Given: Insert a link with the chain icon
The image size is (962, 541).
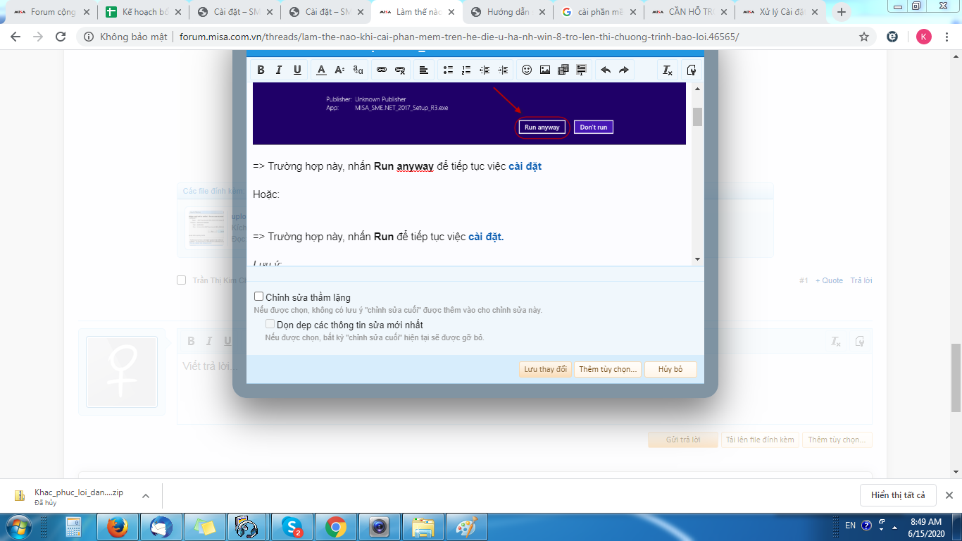Looking at the screenshot, I should tap(382, 70).
